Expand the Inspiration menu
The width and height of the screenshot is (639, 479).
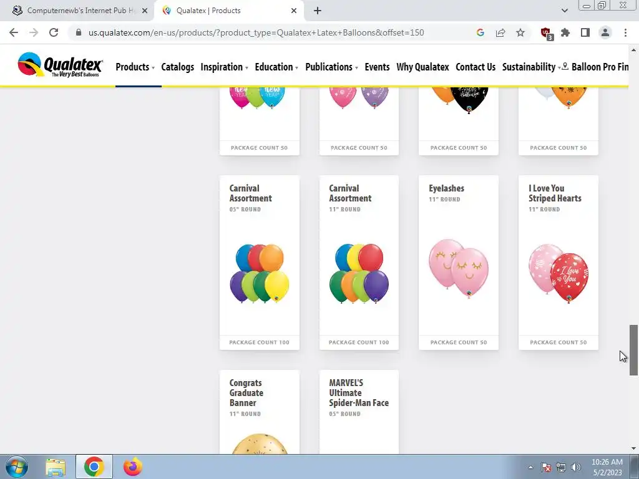tap(224, 67)
